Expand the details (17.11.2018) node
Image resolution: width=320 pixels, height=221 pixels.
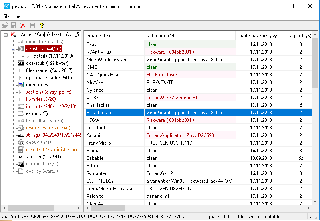28,56
